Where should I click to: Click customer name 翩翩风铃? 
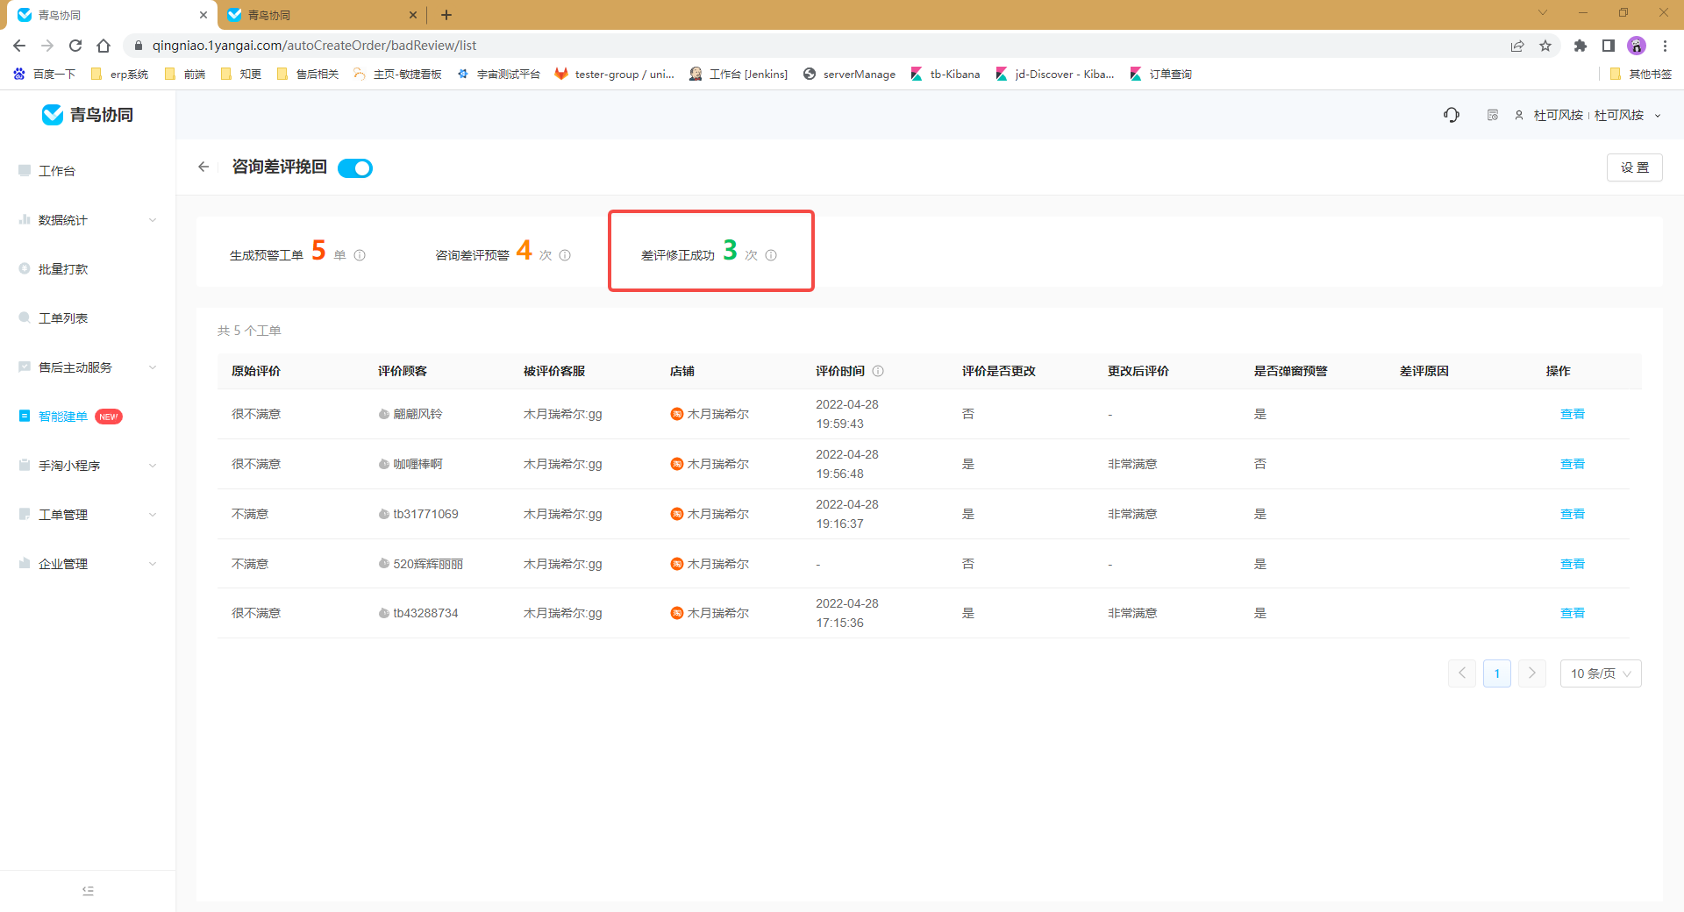[x=417, y=414]
